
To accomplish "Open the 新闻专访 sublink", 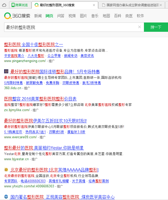I will 71,56.
